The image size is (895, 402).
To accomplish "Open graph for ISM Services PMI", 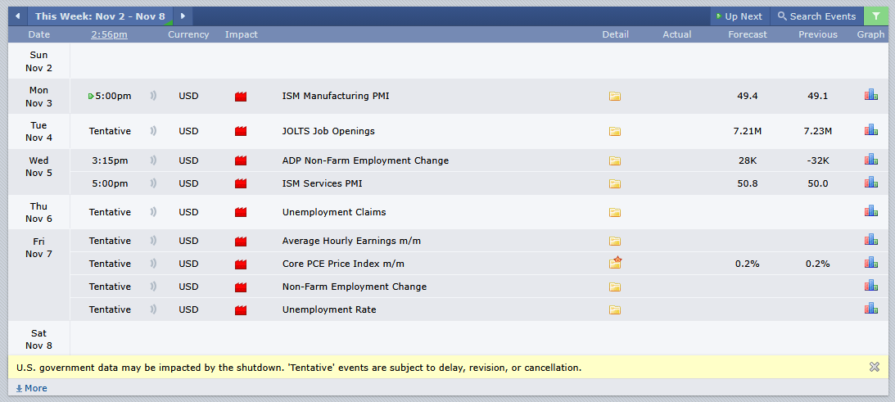I will (x=870, y=183).
